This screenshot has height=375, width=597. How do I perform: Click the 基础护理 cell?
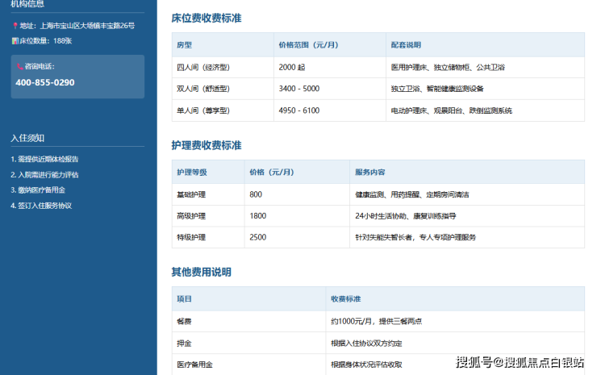[208, 194]
